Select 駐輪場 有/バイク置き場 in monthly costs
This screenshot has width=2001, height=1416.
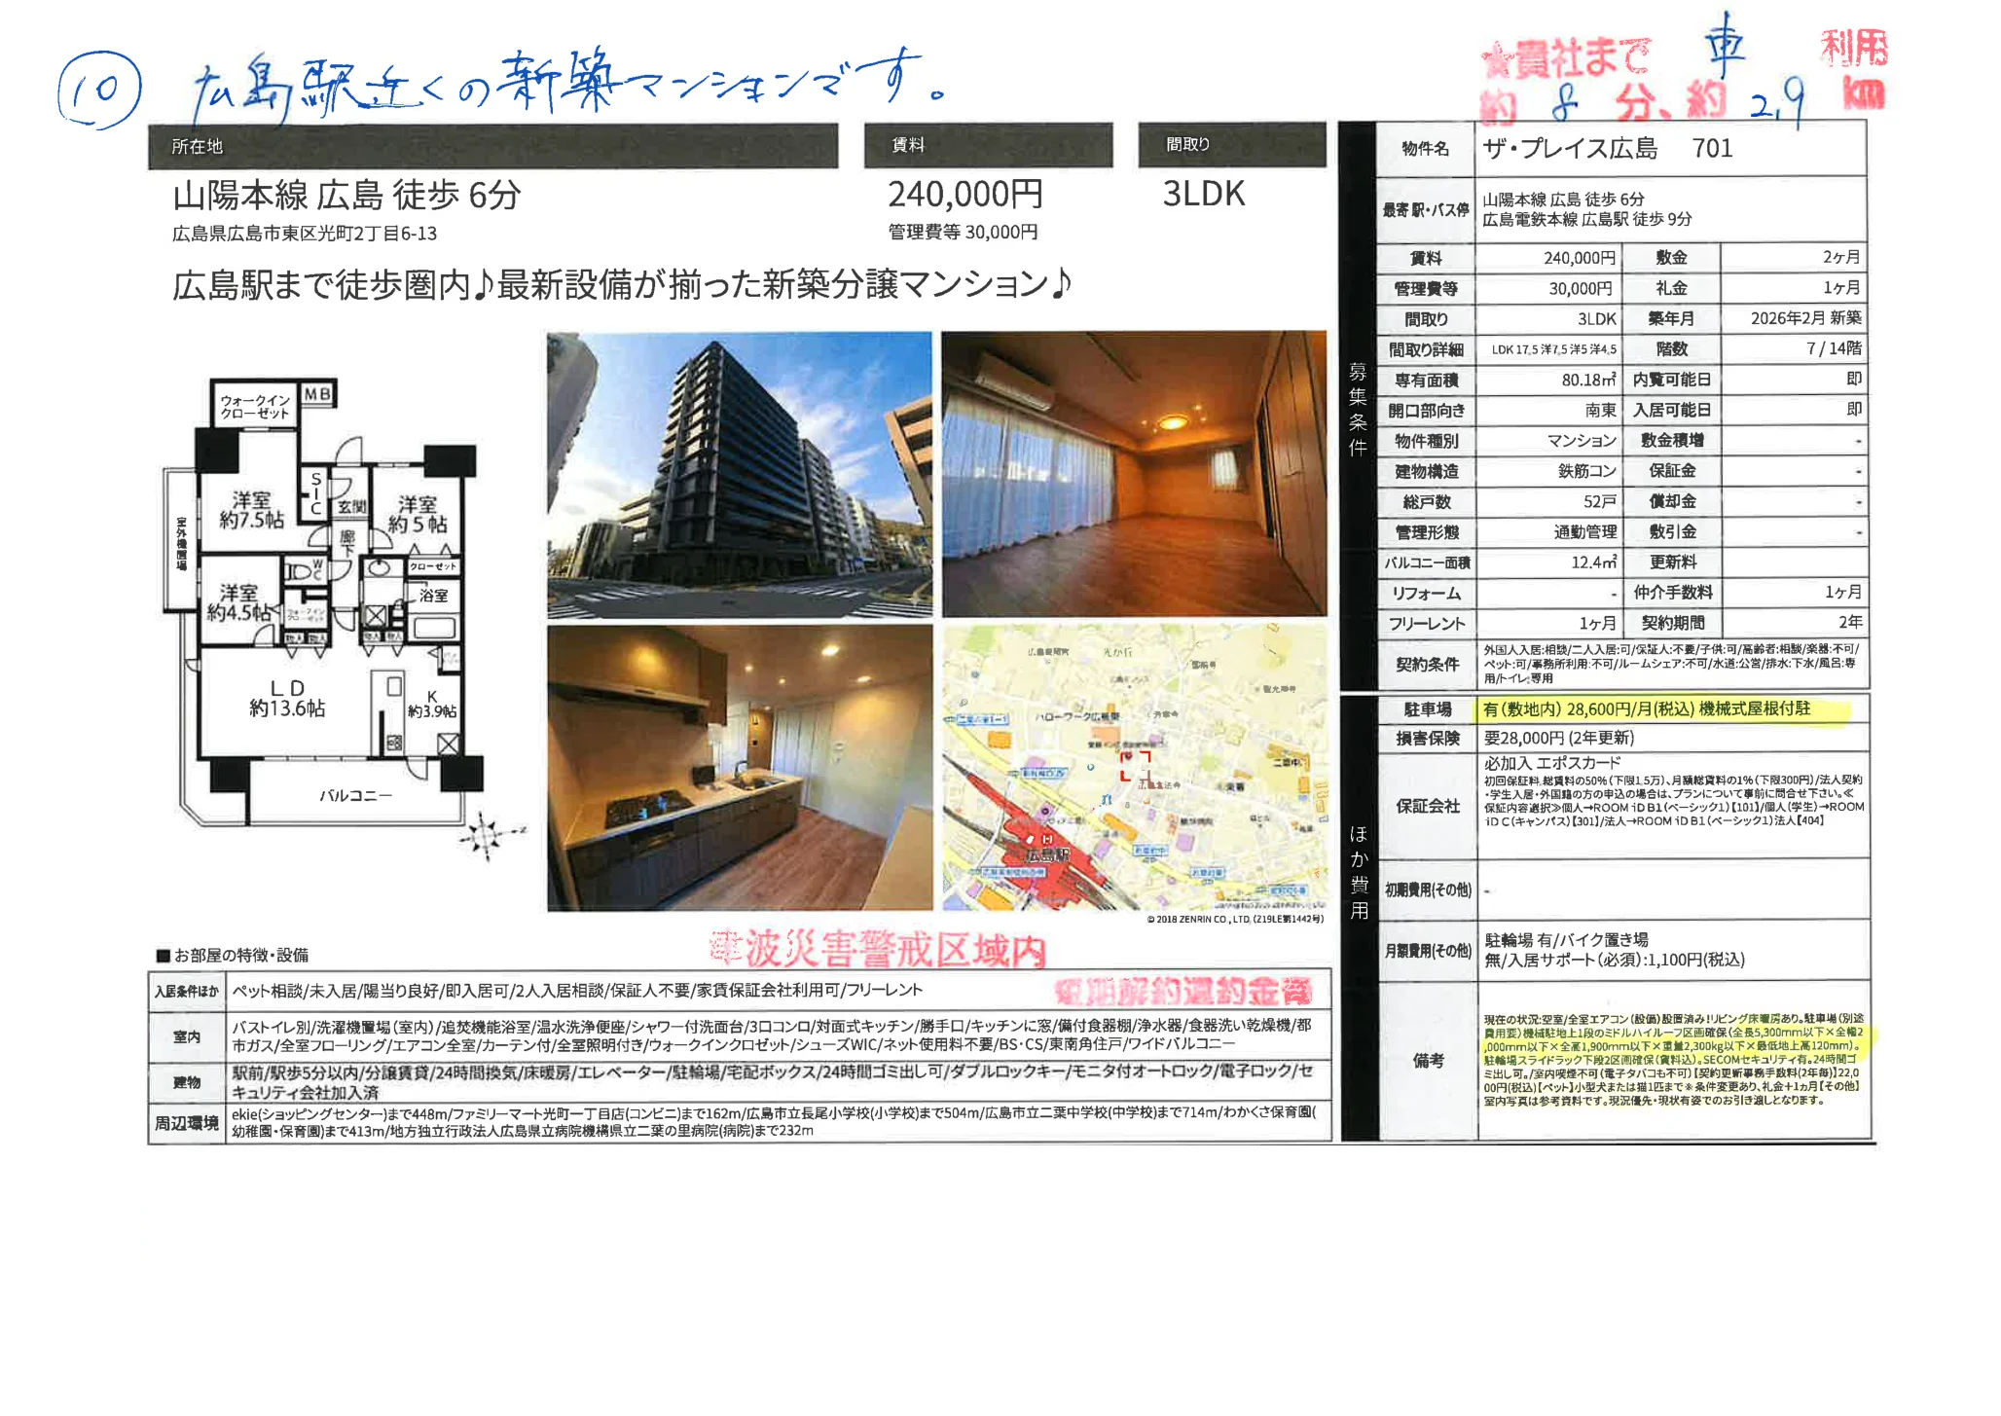pyautogui.click(x=1566, y=940)
